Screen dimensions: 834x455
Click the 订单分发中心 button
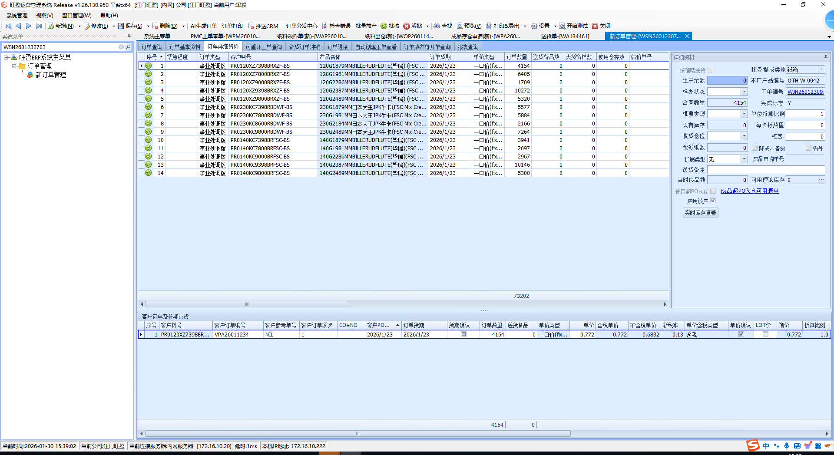[x=301, y=26]
